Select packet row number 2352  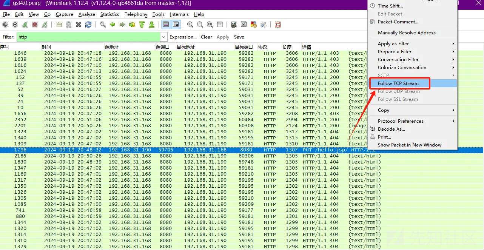[242, 120]
